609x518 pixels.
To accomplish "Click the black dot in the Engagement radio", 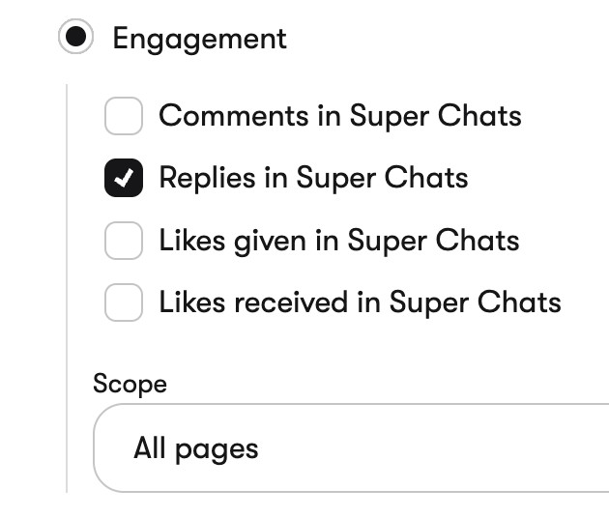I will [76, 39].
